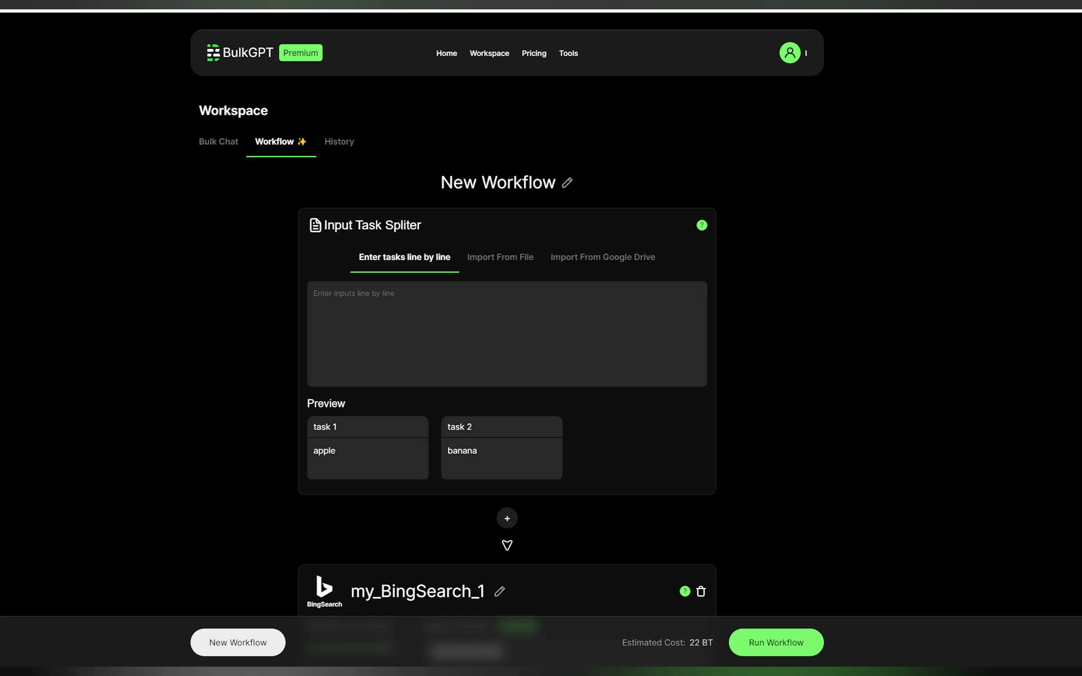The image size is (1082, 676).
Task: Delete my_BingSearch_1 using the trash icon
Action: tap(700, 591)
